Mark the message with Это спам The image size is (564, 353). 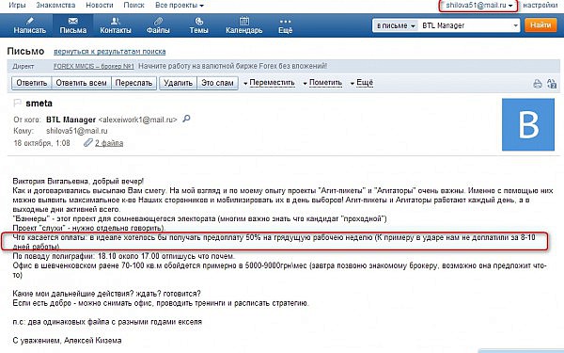[x=217, y=83]
